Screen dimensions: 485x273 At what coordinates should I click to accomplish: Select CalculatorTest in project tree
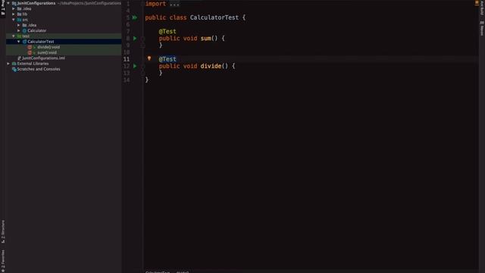40,42
